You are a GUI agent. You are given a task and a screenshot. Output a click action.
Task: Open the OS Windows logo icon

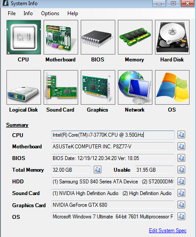(x=172, y=87)
